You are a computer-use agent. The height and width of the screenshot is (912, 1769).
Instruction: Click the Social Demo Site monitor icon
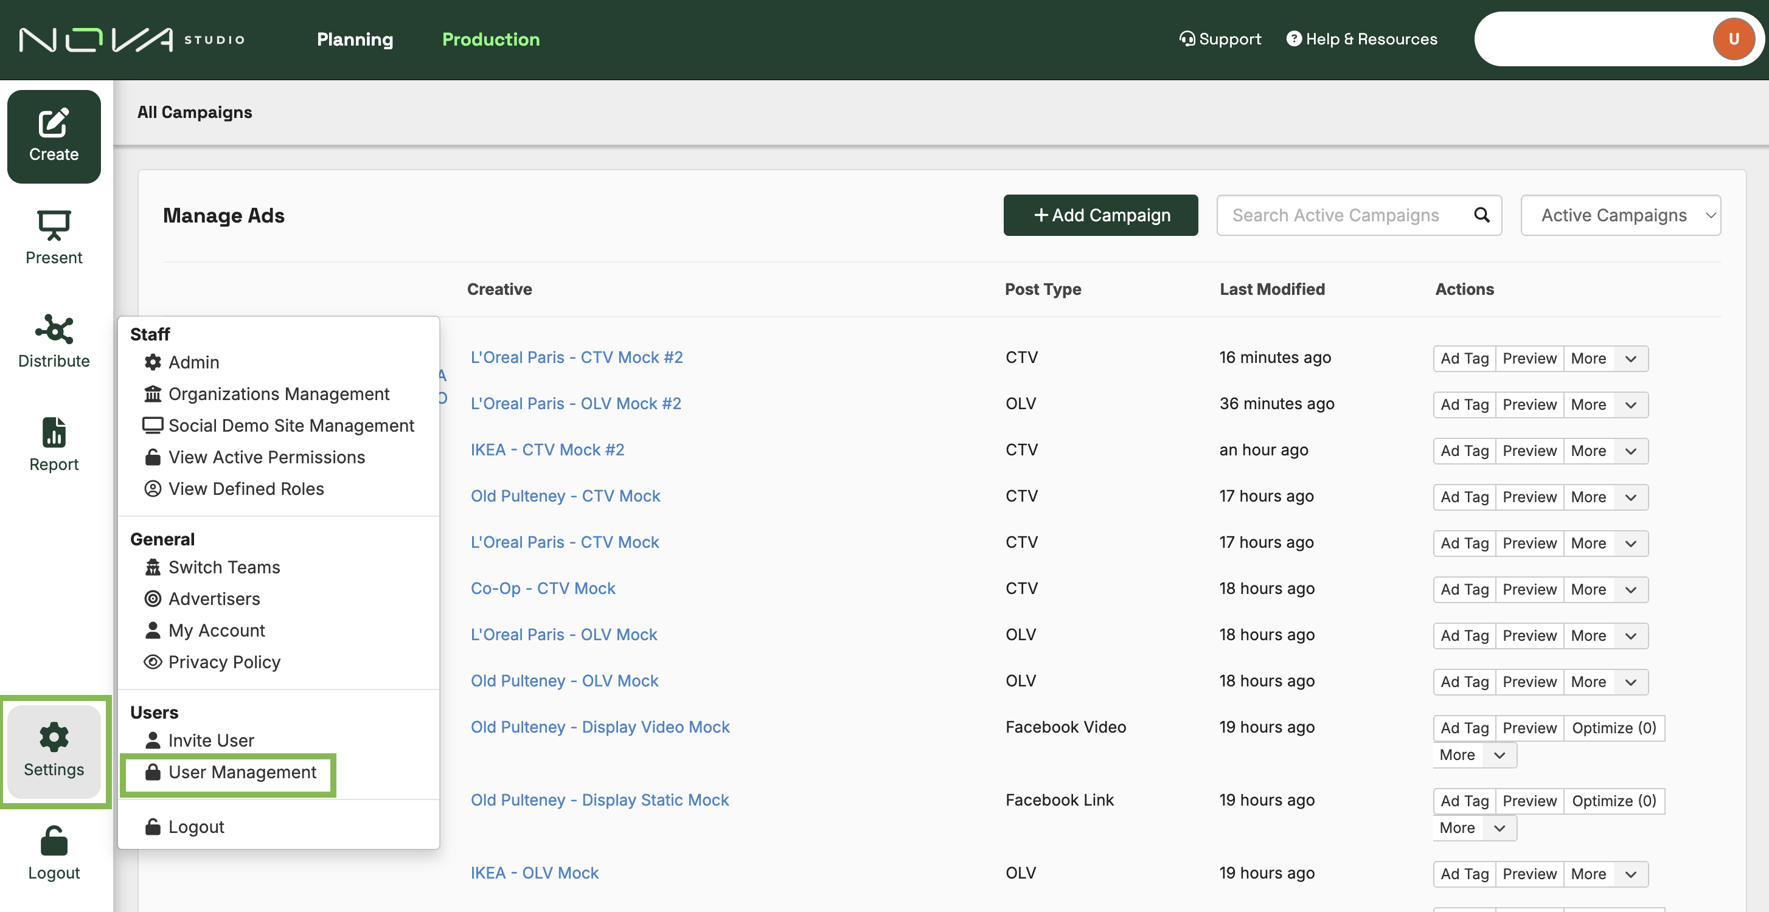click(153, 426)
